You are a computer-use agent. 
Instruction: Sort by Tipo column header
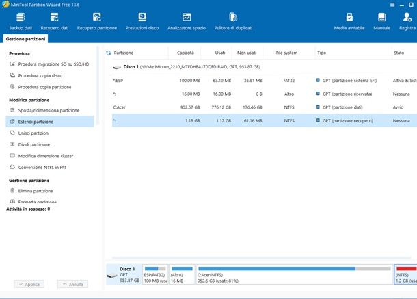pyautogui.click(x=321, y=53)
